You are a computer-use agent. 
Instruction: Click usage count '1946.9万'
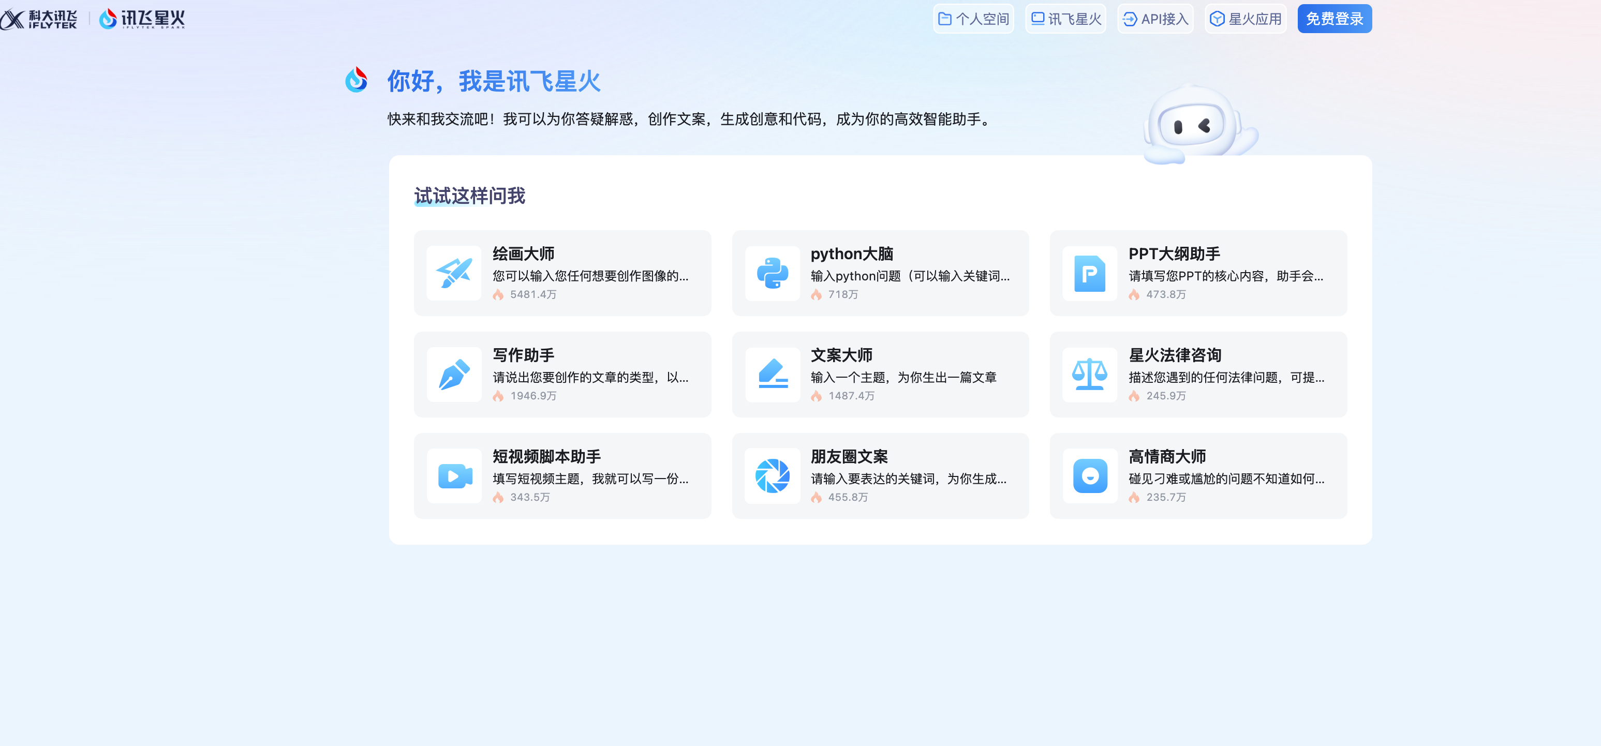(533, 396)
